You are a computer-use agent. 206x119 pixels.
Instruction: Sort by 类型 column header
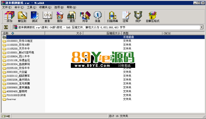point(142,33)
